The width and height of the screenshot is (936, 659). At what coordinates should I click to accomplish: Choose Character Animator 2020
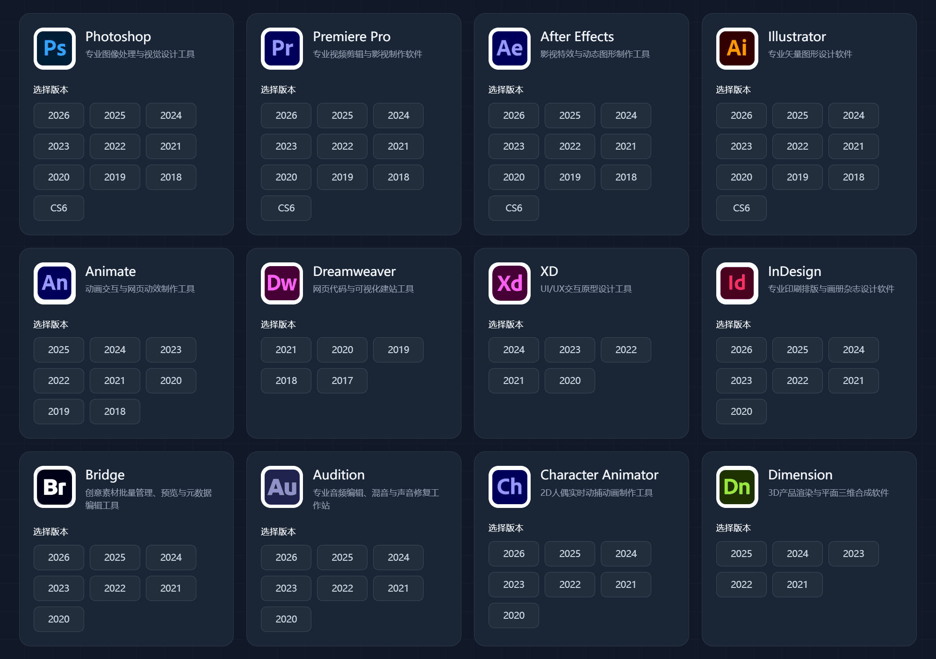[x=514, y=616]
